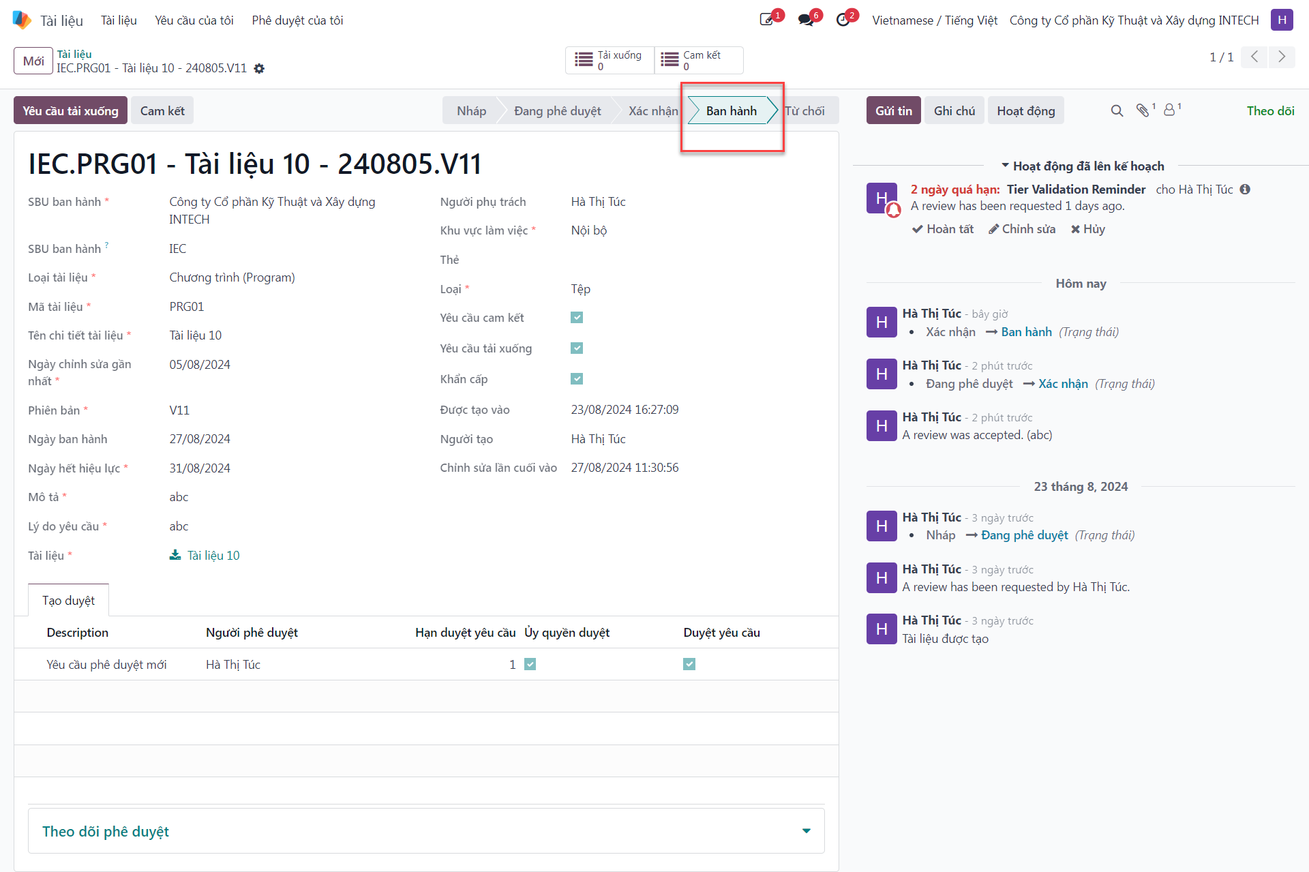Select the Tạo duyệt tab
1309x872 pixels.
coord(68,601)
